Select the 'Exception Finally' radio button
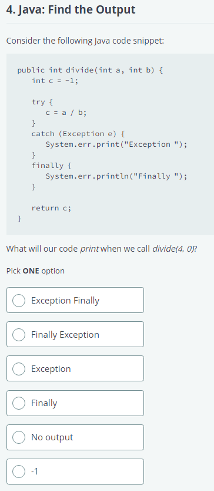The width and height of the screenshot is (214, 491). click(19, 300)
